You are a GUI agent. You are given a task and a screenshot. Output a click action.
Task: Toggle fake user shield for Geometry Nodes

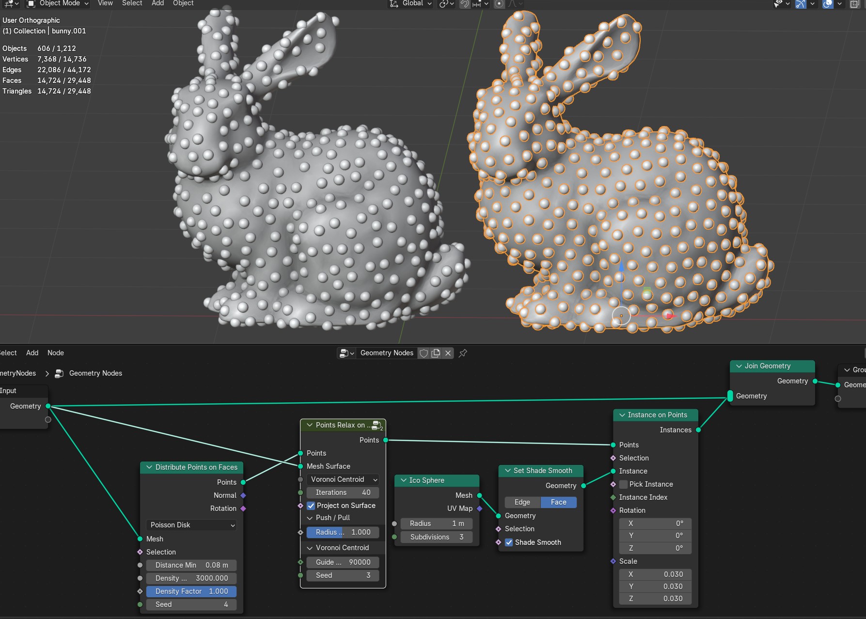tap(424, 353)
